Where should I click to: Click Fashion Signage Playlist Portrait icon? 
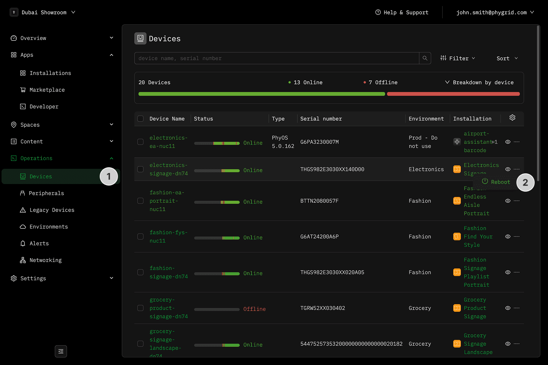coord(457,272)
